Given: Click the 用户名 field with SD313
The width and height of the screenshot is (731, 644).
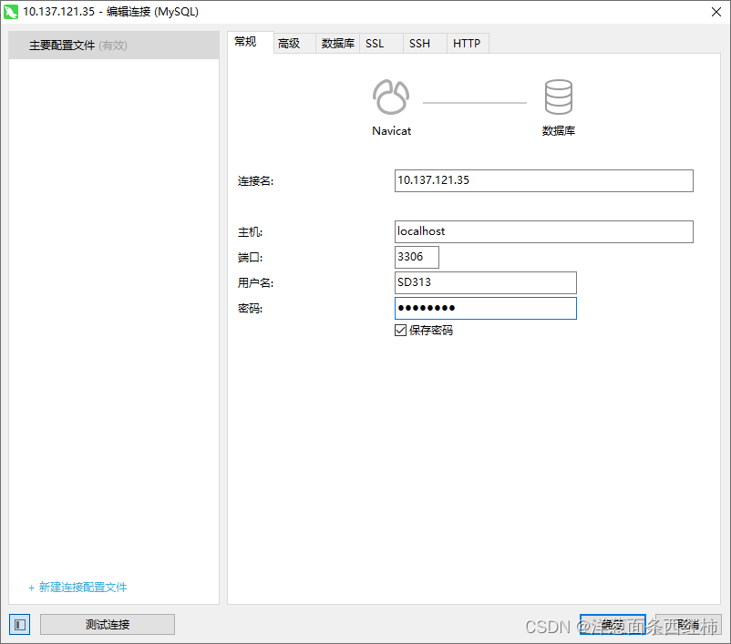Looking at the screenshot, I should tap(485, 283).
